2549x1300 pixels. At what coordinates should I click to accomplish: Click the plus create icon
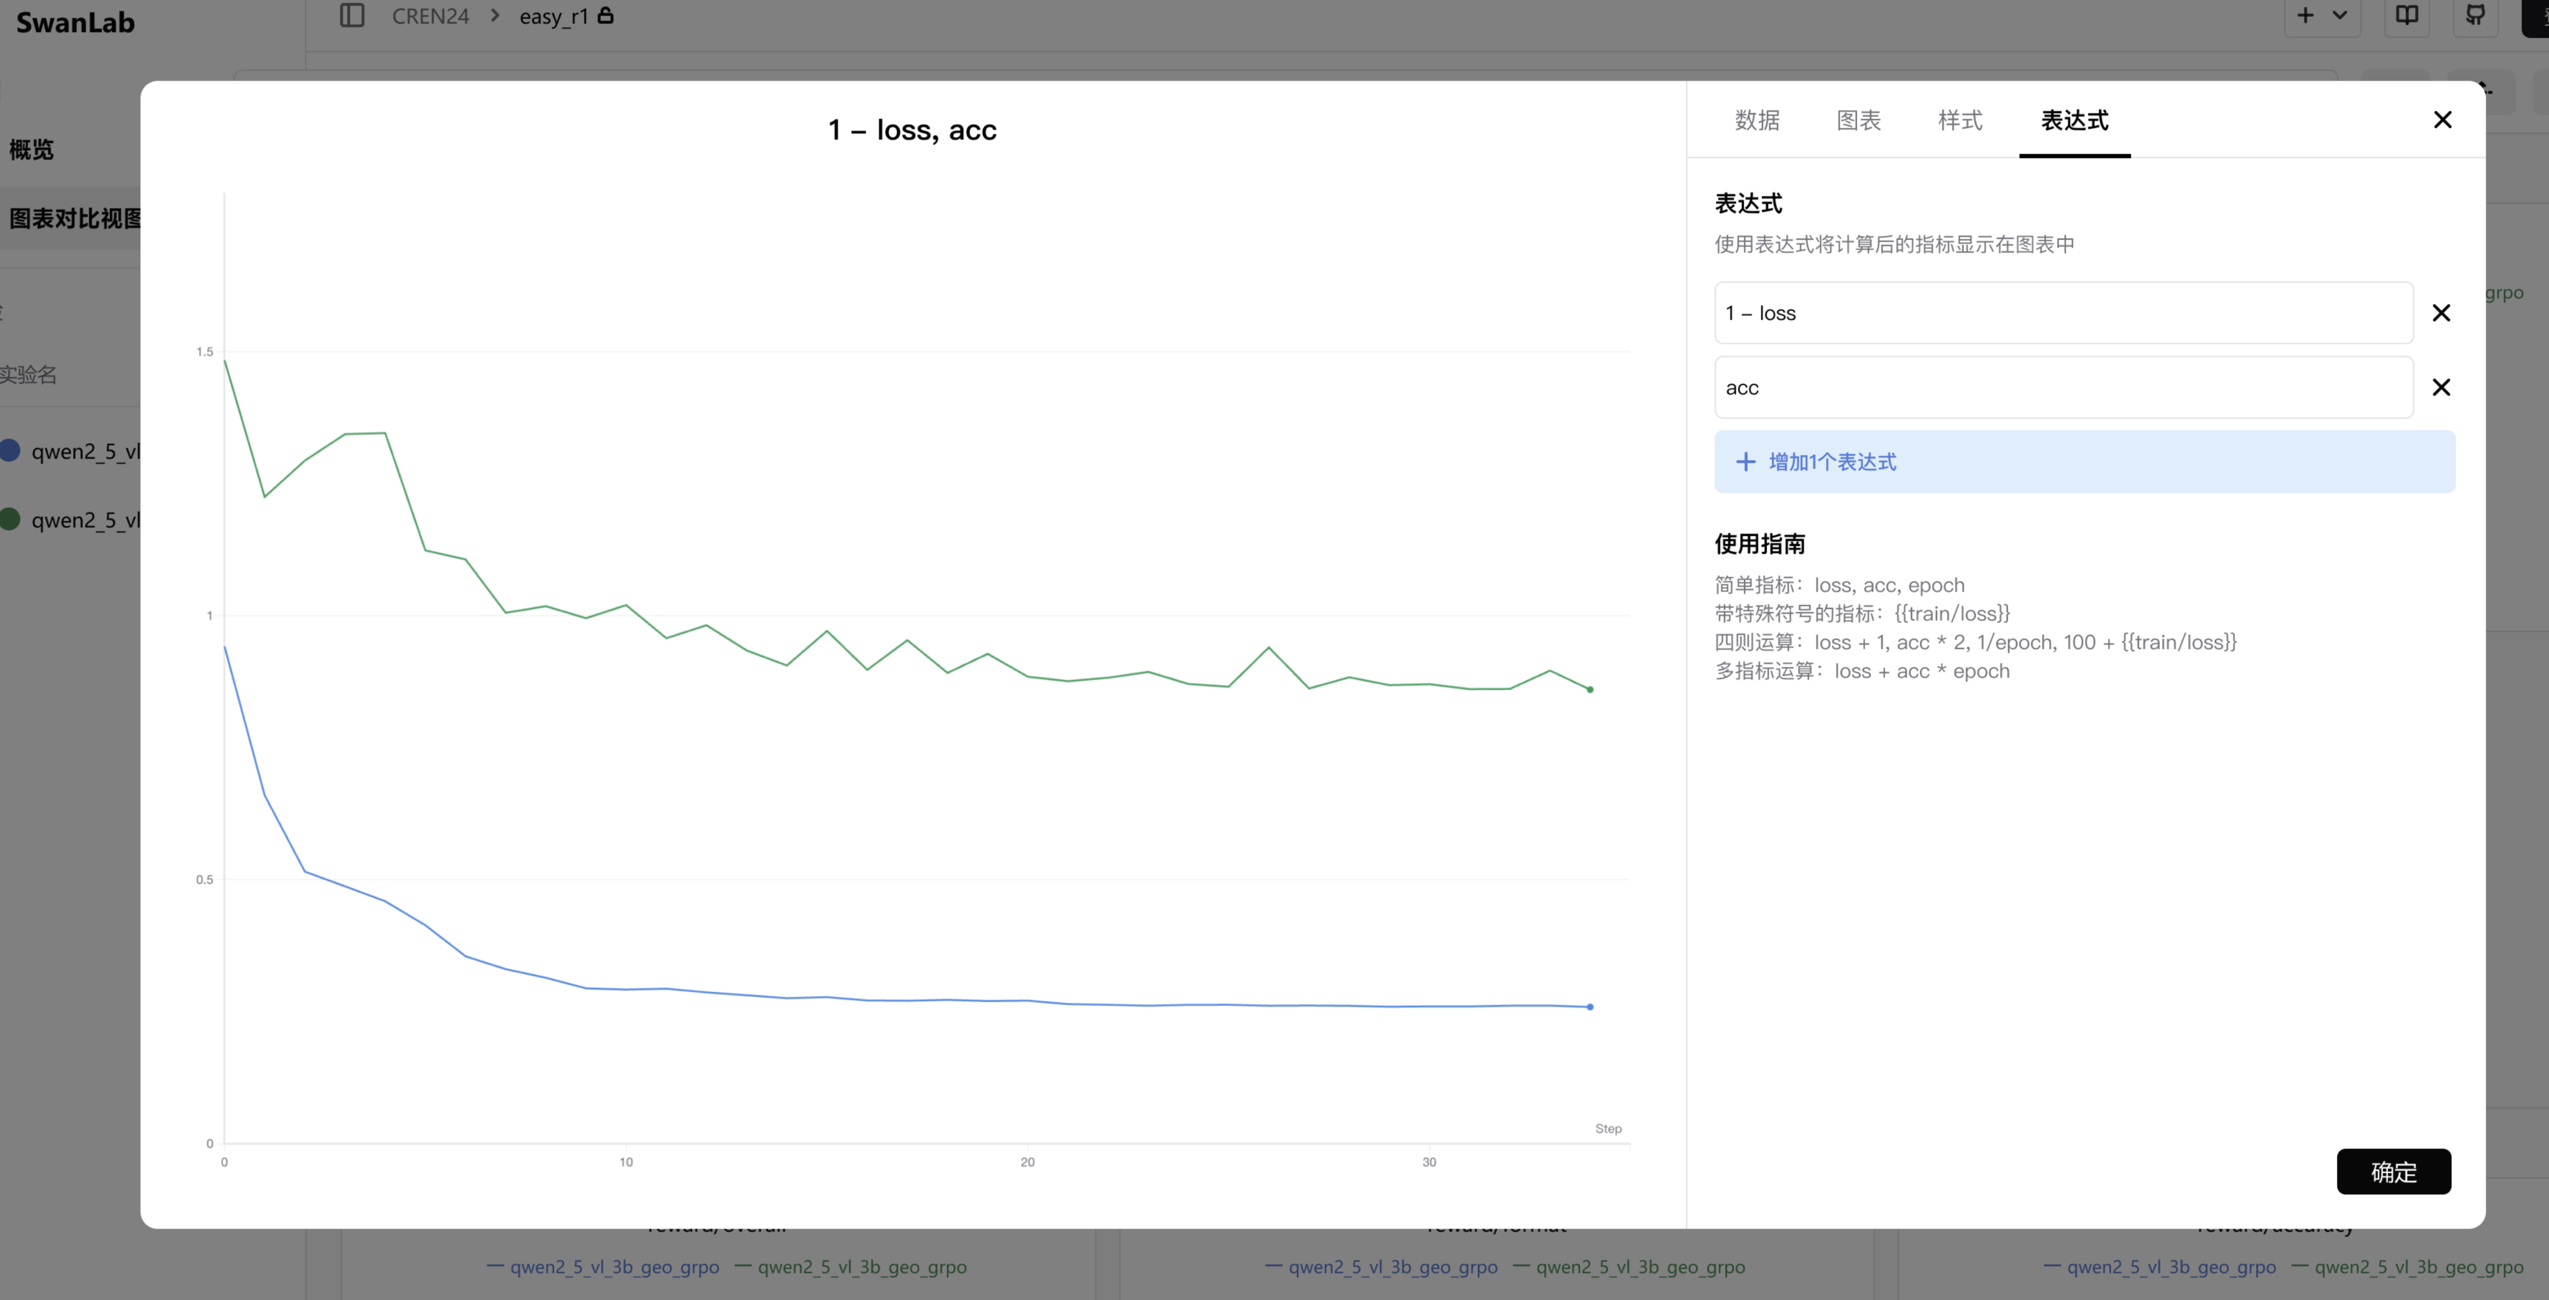[x=2305, y=15]
